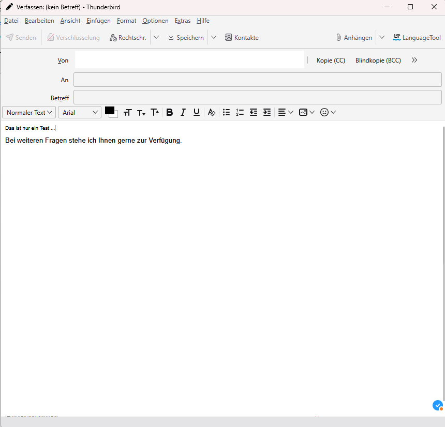The height and width of the screenshot is (427, 445).
Task: Add a Kopie (CC) field
Action: coord(331,60)
